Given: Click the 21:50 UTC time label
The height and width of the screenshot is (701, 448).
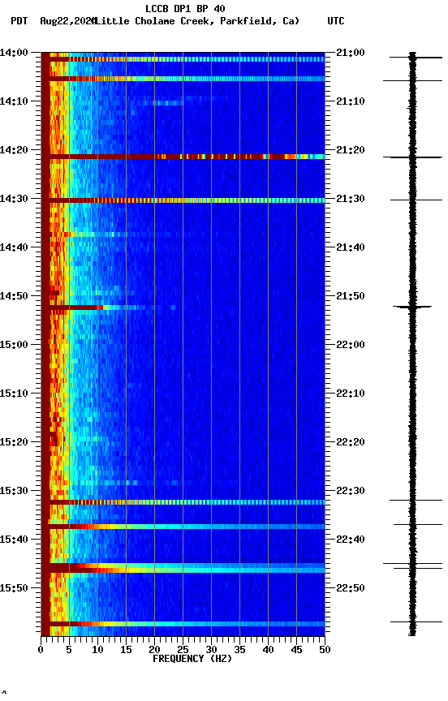Looking at the screenshot, I should click(350, 296).
